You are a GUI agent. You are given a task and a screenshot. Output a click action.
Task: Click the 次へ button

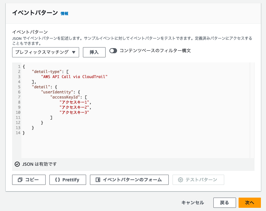click(x=250, y=202)
